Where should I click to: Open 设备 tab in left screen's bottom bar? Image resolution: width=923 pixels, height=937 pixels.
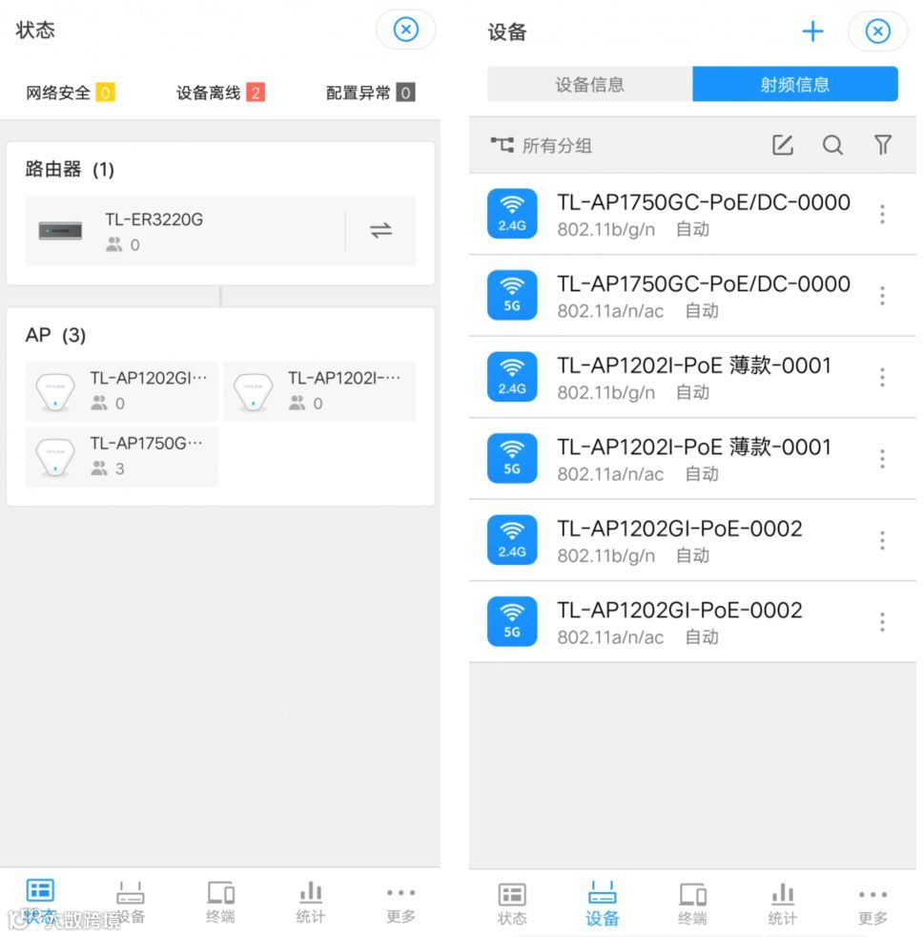tap(130, 903)
